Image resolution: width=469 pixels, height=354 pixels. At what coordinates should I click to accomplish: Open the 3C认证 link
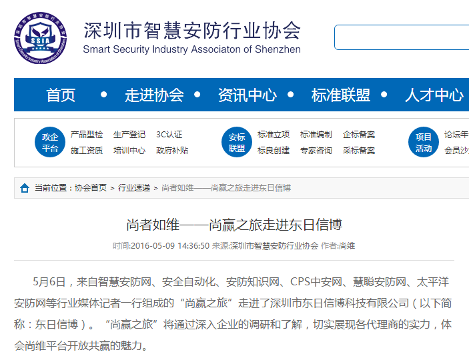pyautogui.click(x=169, y=135)
